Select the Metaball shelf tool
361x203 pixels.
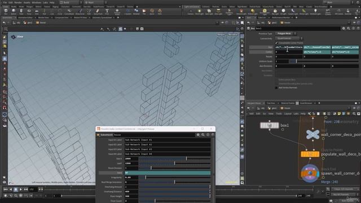(136, 11)
